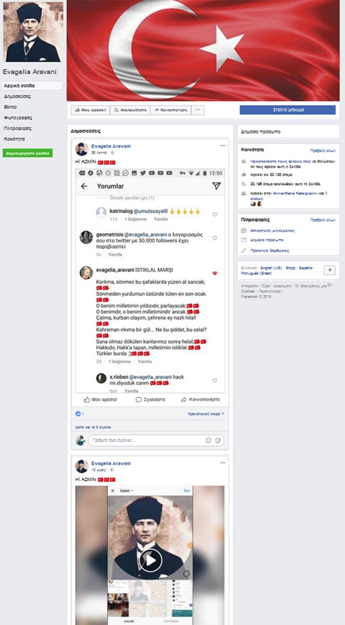Toggle Ακολουθήστε to follow the page

click(x=130, y=110)
